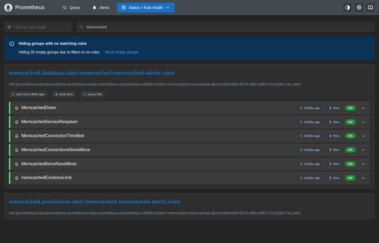Click the bell icon beside MemcachedItemsNoneMinor

point(17,164)
